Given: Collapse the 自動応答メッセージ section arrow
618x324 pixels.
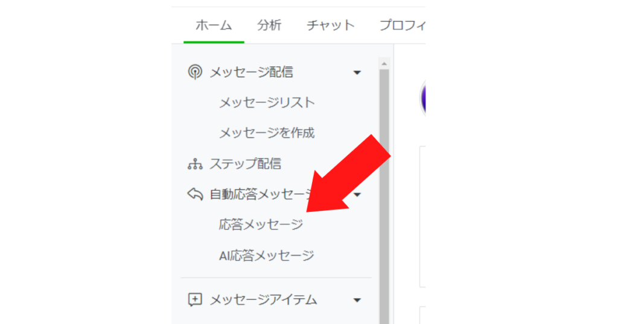Looking at the screenshot, I should coord(357,195).
